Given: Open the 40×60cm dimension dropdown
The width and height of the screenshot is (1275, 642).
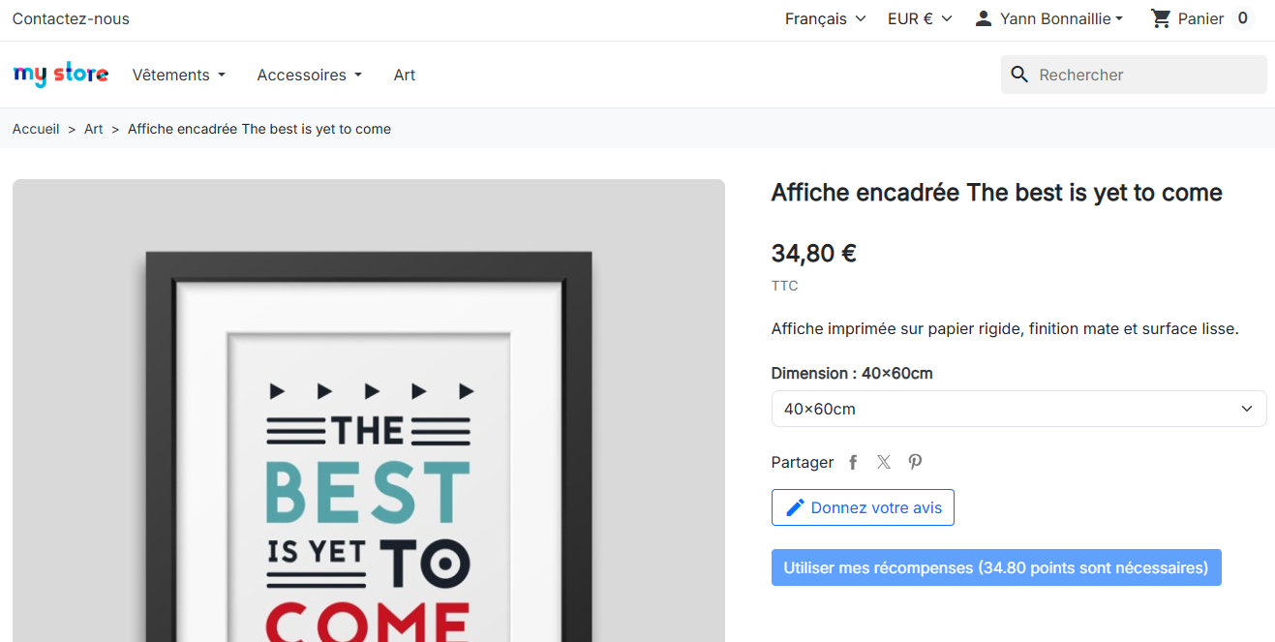Looking at the screenshot, I should coord(1018,409).
